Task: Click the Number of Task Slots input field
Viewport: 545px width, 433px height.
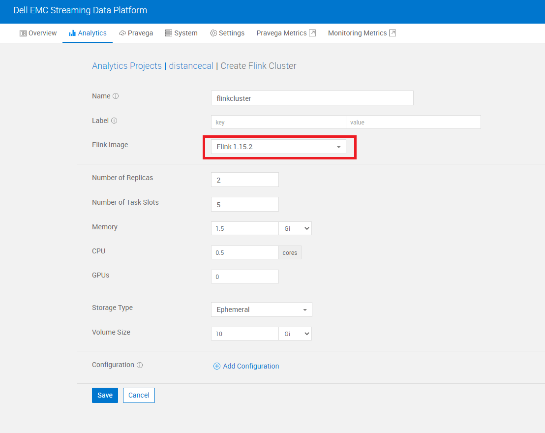Action: point(244,204)
